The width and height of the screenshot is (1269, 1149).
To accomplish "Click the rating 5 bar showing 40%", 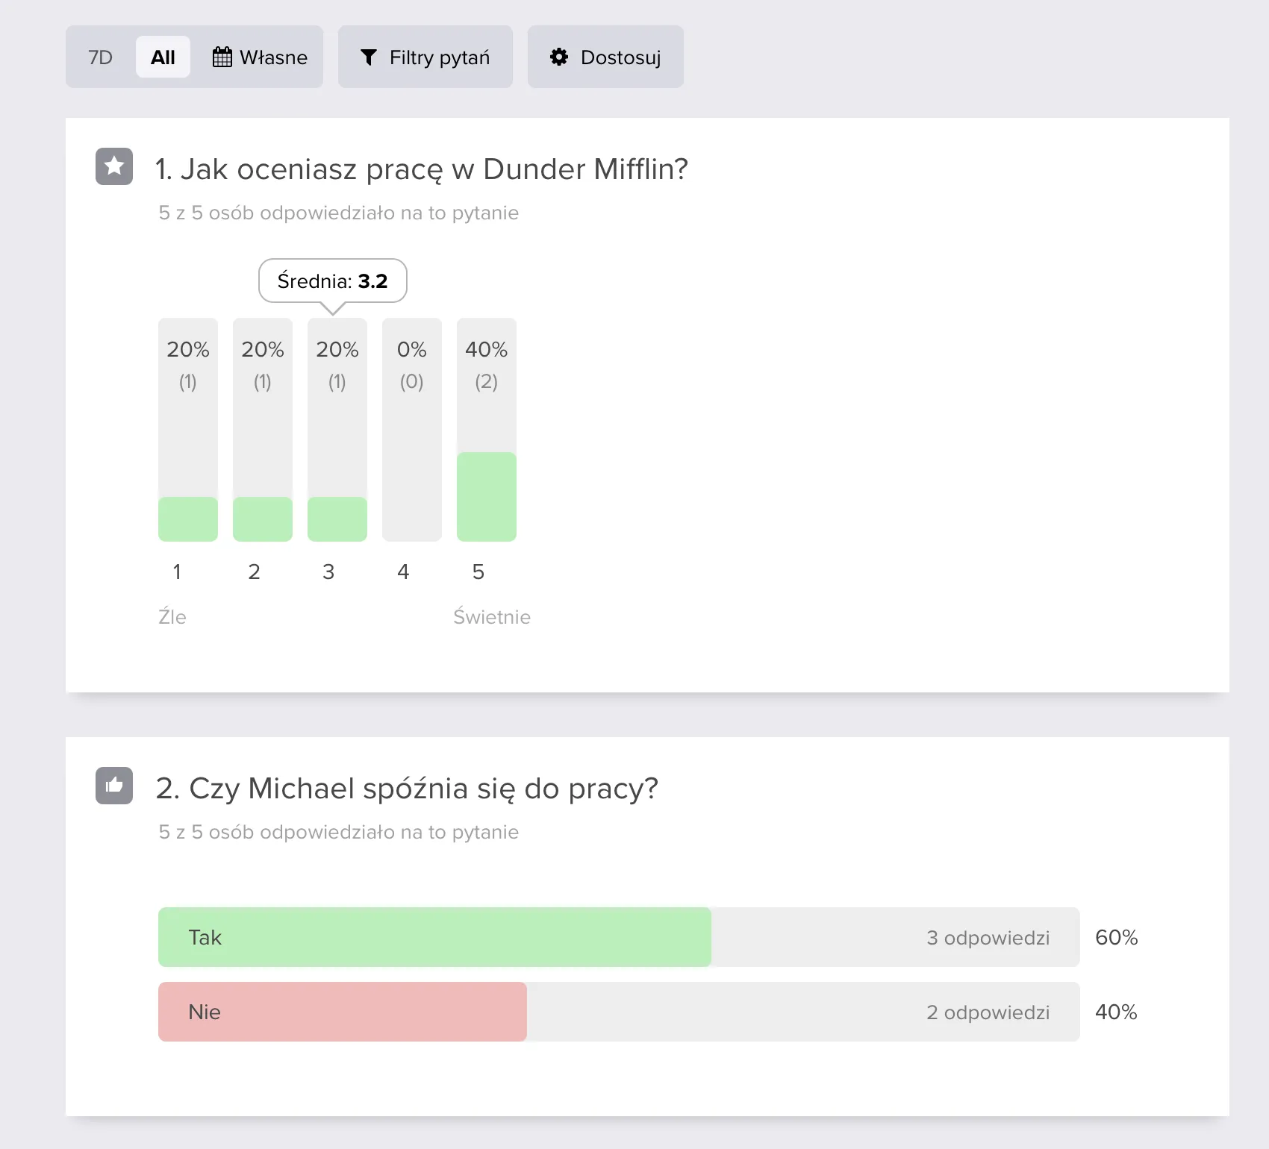I will (487, 430).
